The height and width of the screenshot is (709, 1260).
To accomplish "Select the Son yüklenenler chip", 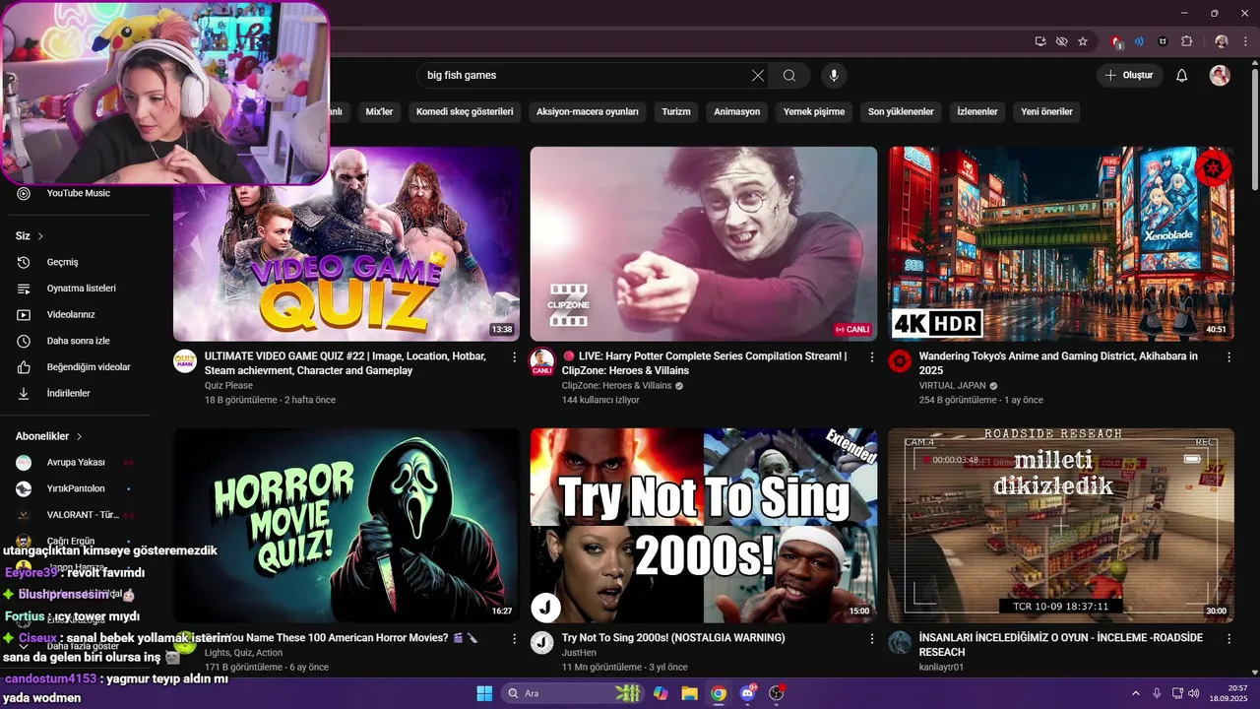I will point(901,111).
